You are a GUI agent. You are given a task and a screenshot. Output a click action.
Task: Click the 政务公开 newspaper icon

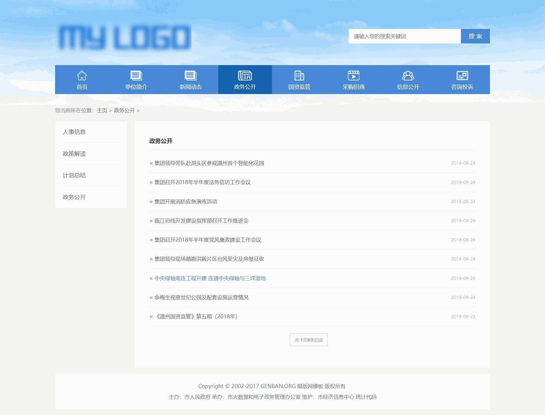click(x=245, y=76)
